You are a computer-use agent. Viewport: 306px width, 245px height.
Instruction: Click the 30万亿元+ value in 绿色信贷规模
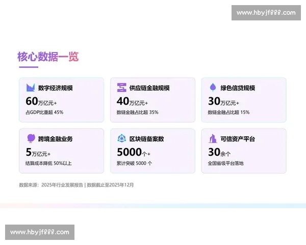[223, 101]
